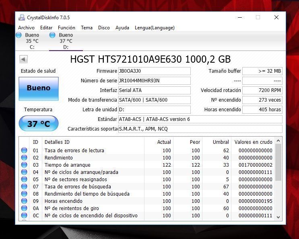Select the C: drive status orb
The height and width of the screenshot is (239, 299).
click(x=19, y=35)
